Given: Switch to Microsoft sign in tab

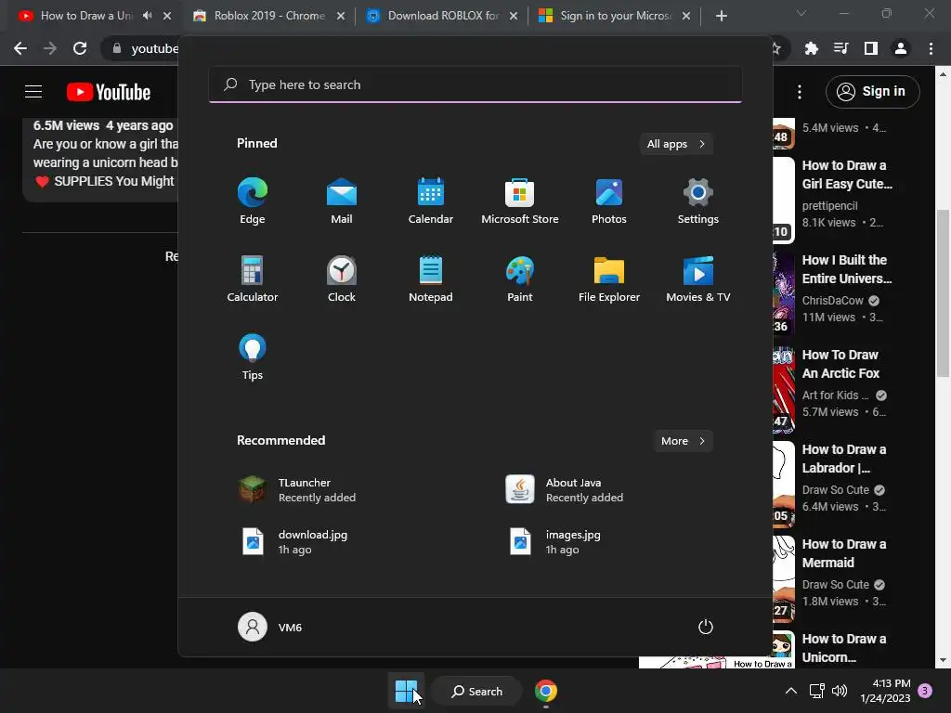Looking at the screenshot, I should tap(615, 16).
